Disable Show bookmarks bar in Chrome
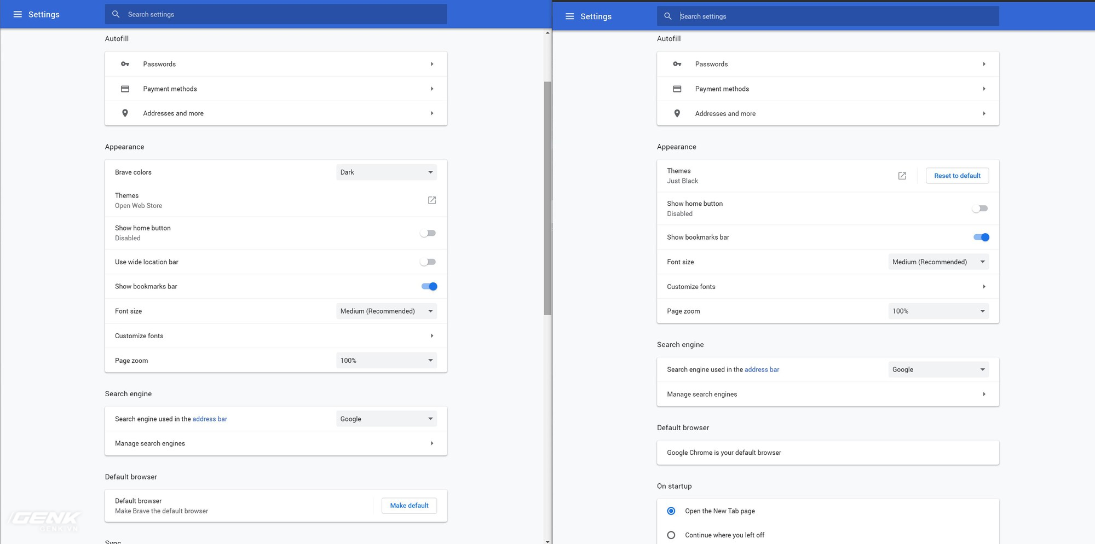1095x544 pixels. click(980, 237)
